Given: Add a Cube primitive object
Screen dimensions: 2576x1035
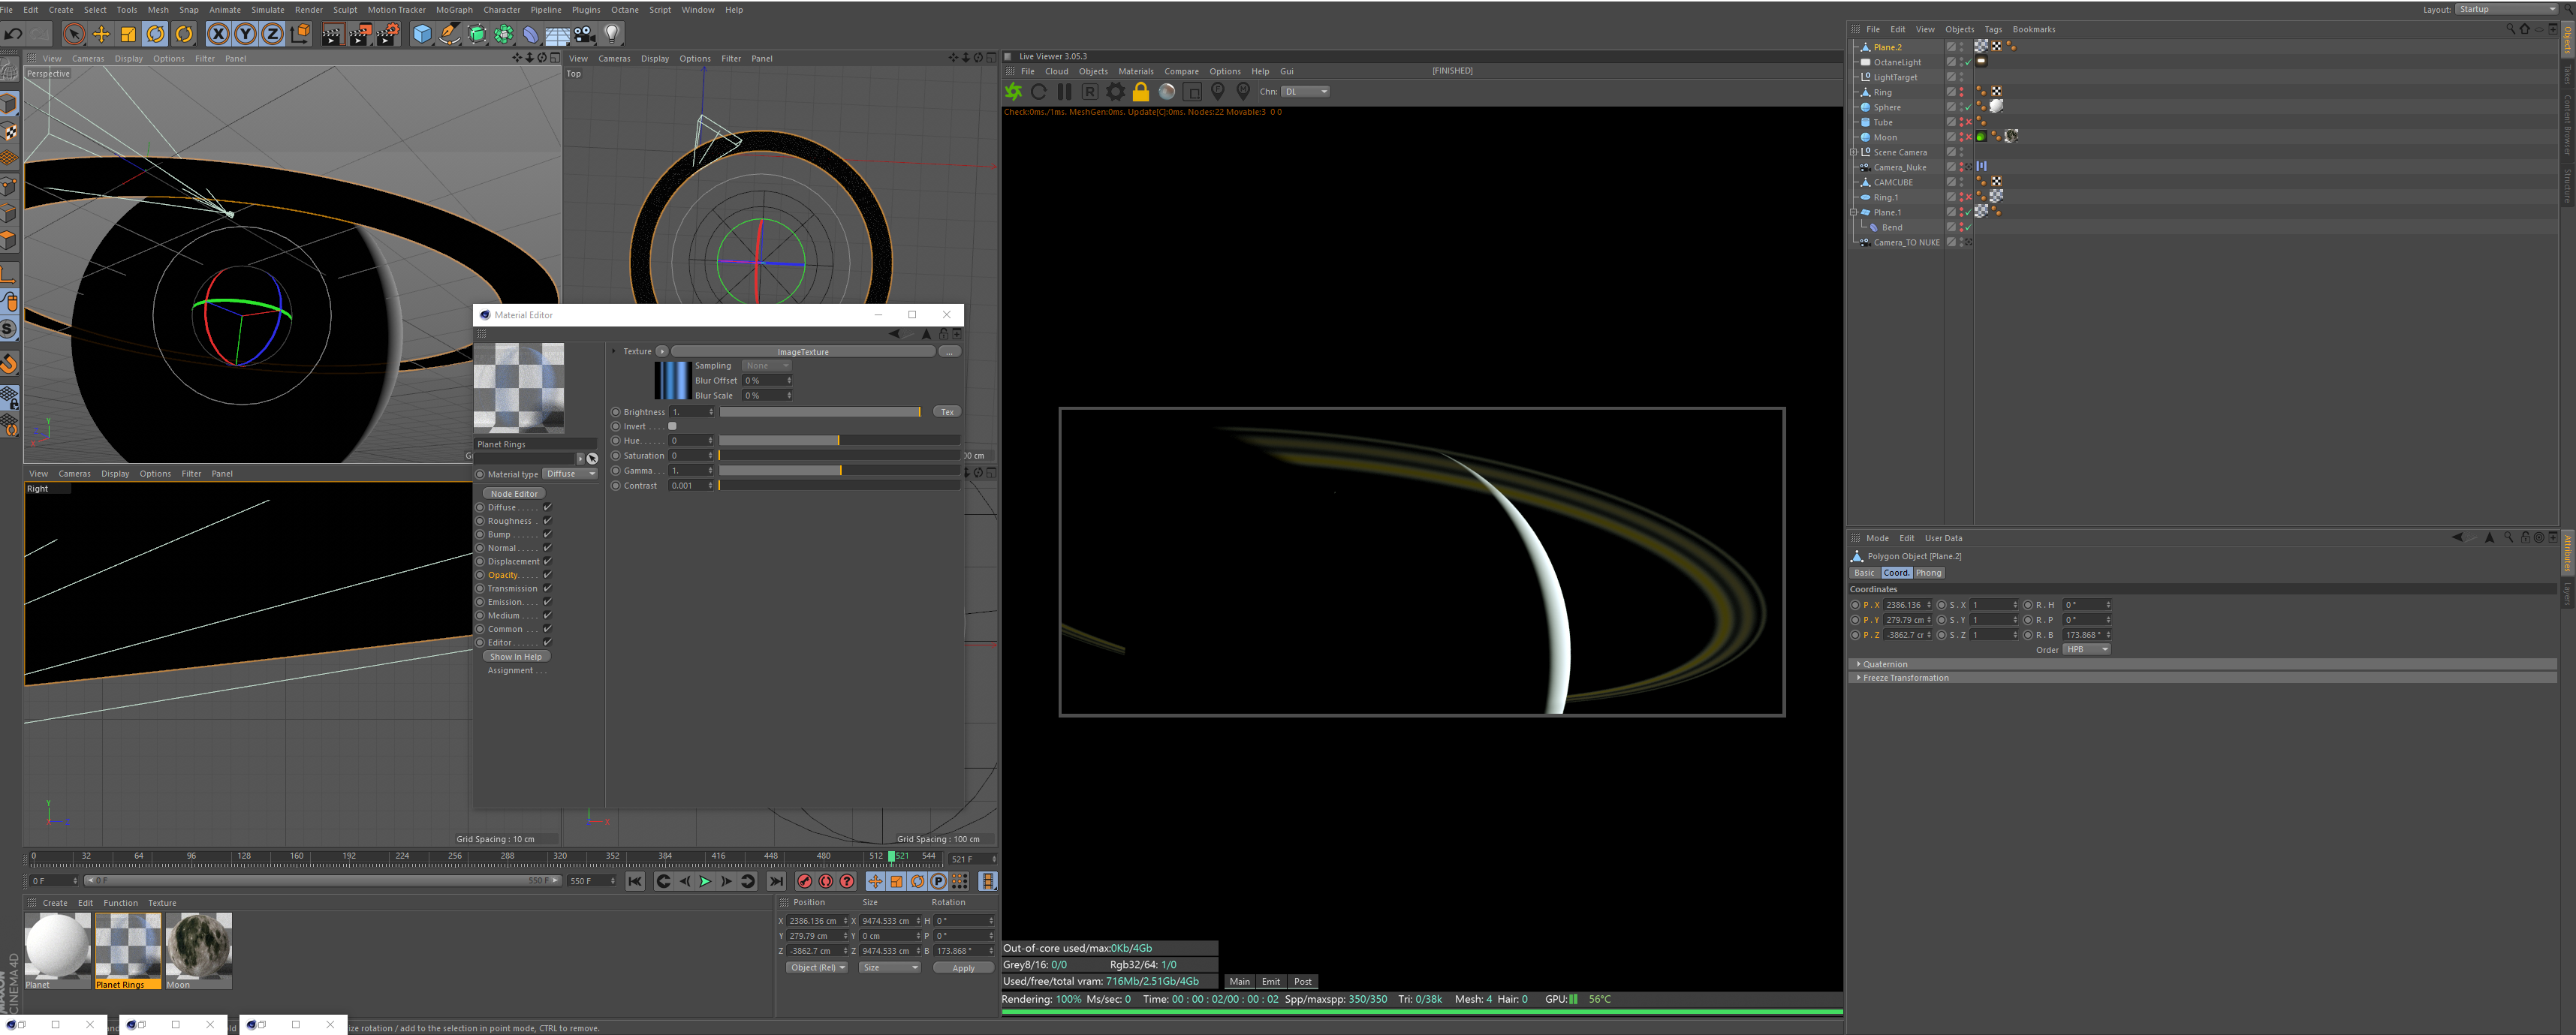Looking at the screenshot, I should click(422, 34).
